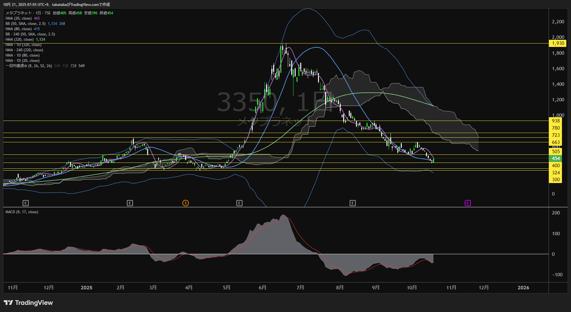Select the HMA · 240 (320, close) legend
The height and width of the screenshot is (312, 571).
[x=24, y=50]
